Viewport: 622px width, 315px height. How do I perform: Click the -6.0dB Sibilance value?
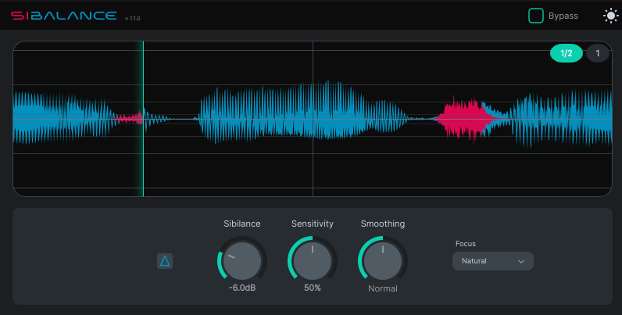(x=242, y=288)
